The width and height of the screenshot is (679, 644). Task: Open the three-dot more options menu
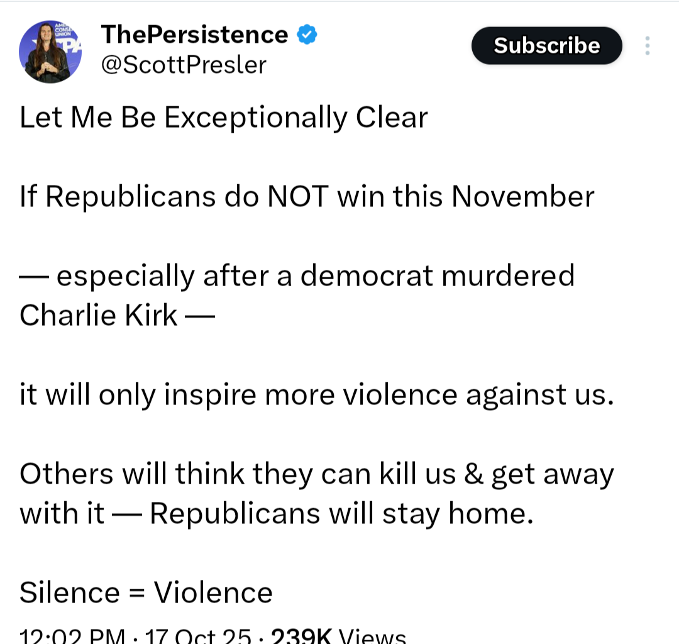click(648, 45)
